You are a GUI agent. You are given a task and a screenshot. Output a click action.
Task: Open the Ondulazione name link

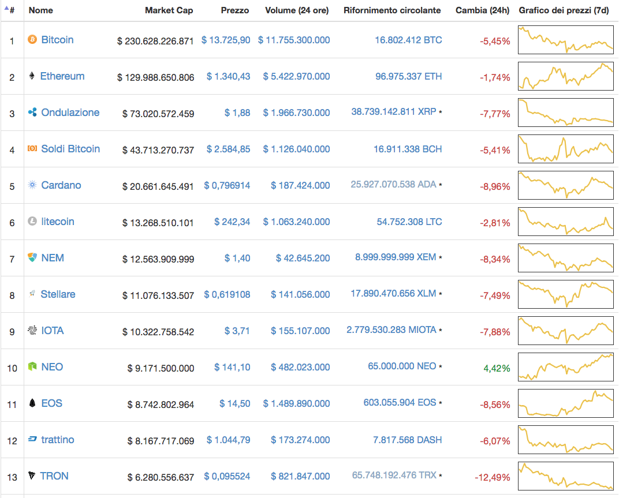70,113
